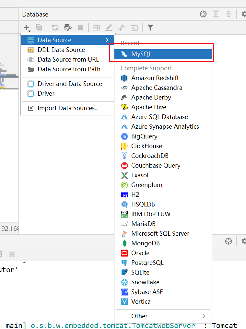Select DDL Data Source menu entry
Screen dimensions: 246x329
[67, 50]
